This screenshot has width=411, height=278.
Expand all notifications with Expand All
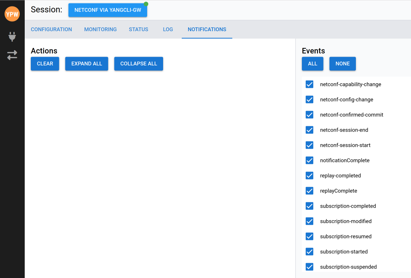[87, 64]
